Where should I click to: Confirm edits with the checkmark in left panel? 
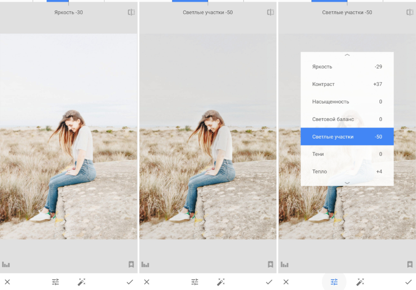(130, 282)
